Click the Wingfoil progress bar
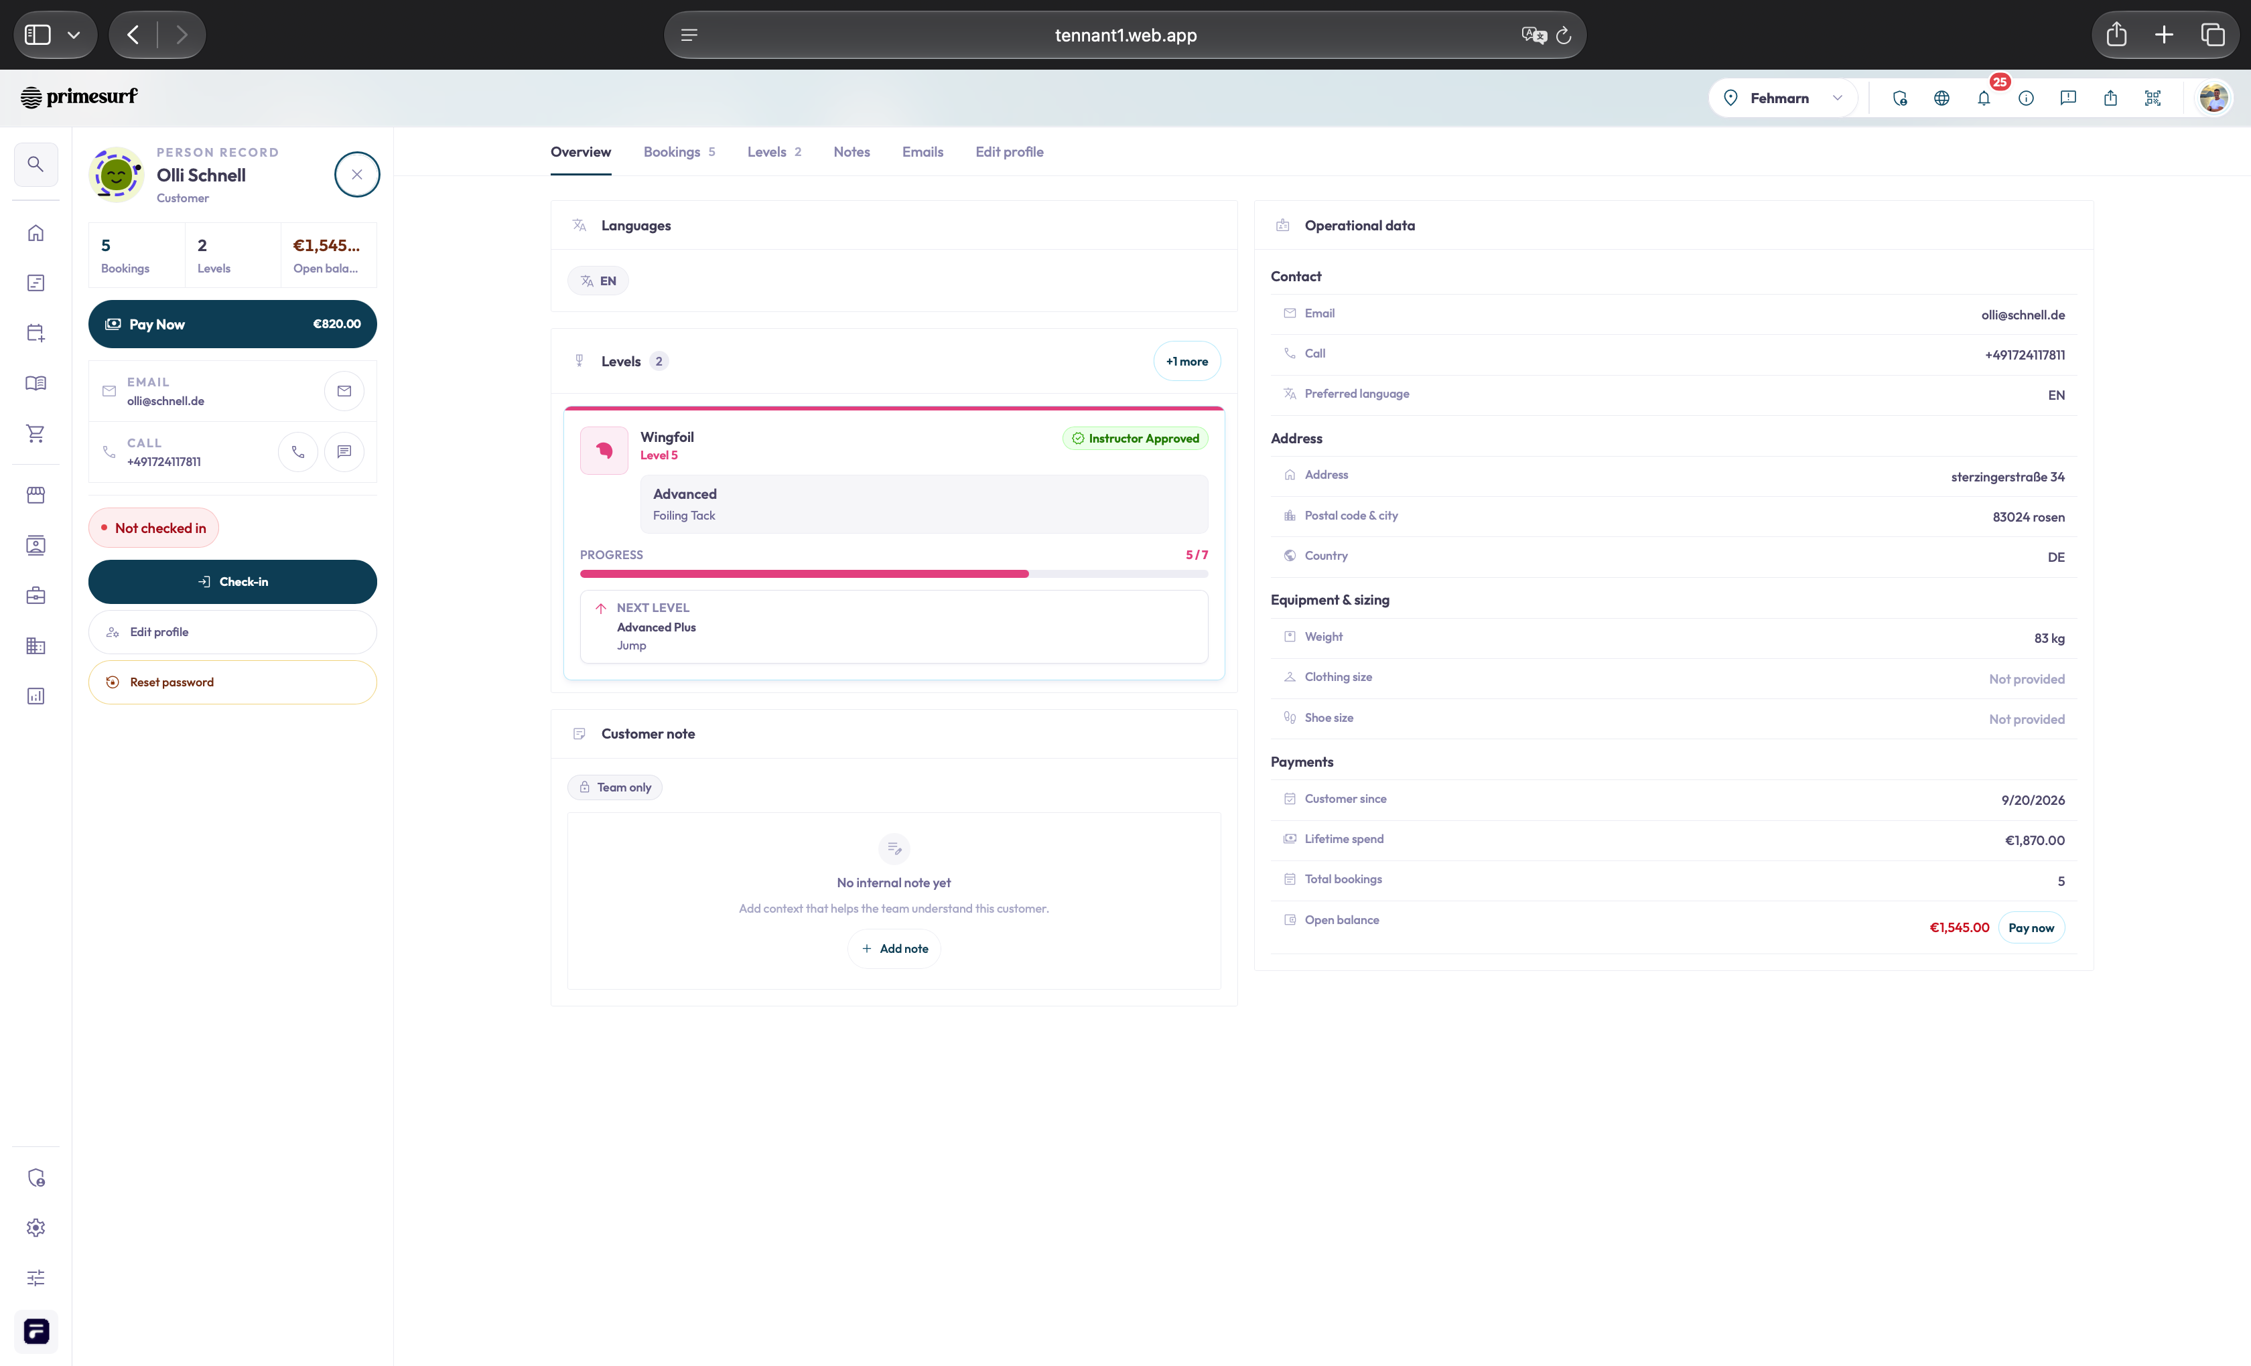Viewport: 2251px width, 1366px height. pos(894,573)
